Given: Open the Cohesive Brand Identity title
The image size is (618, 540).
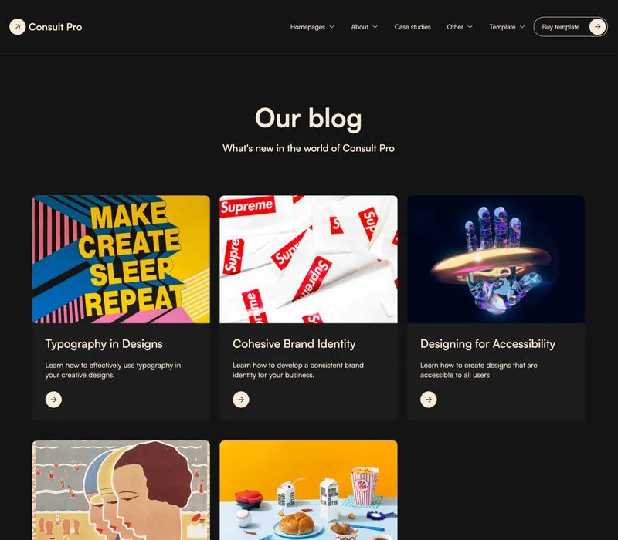Looking at the screenshot, I should (294, 344).
